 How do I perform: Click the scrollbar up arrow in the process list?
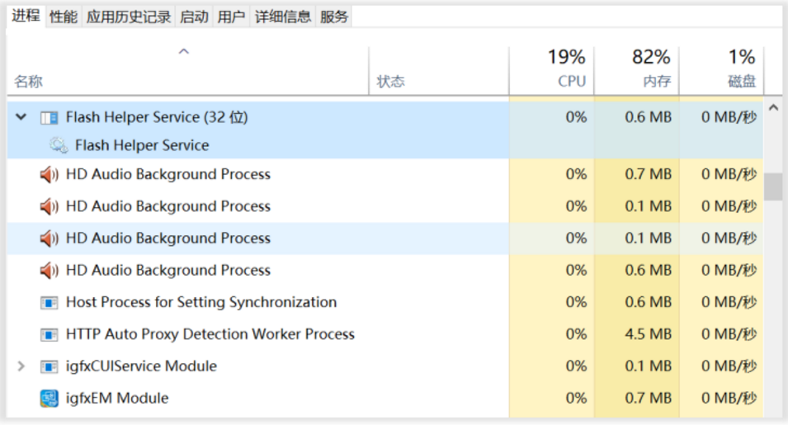pos(773,108)
